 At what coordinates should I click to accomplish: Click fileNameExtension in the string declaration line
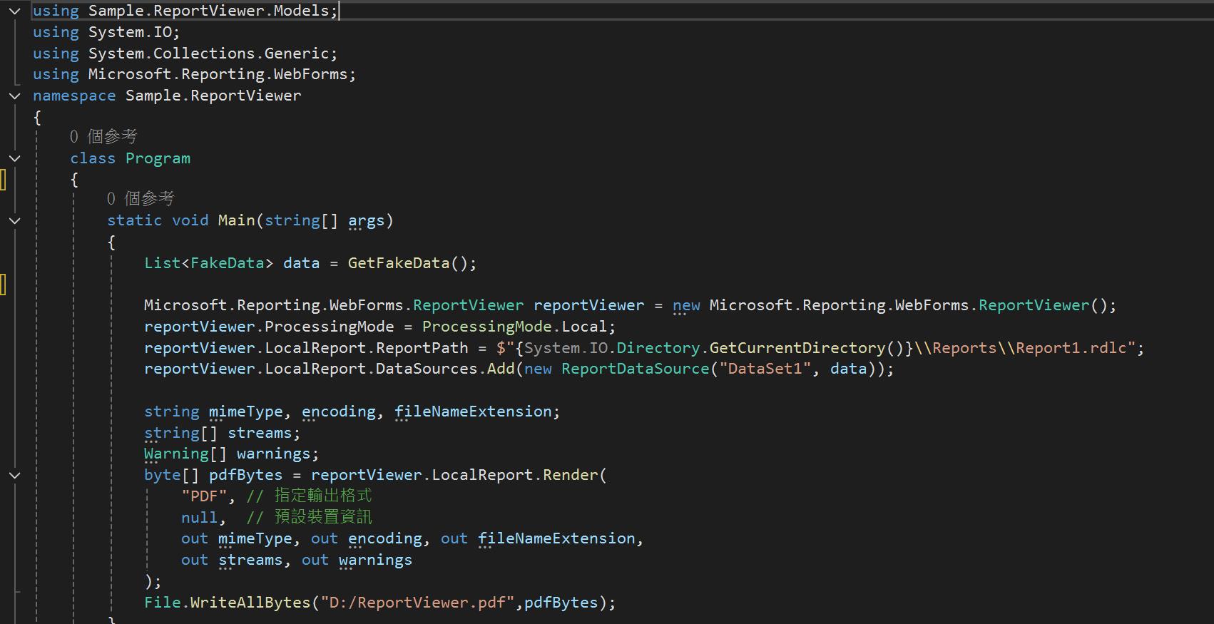pos(473,411)
